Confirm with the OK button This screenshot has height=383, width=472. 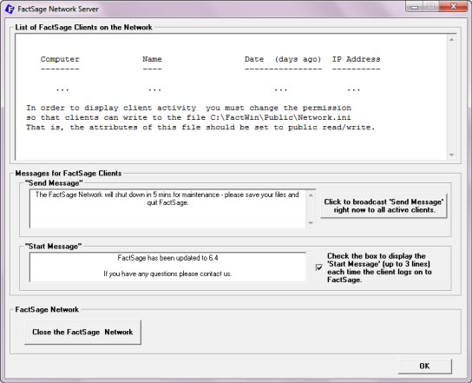[x=425, y=366]
